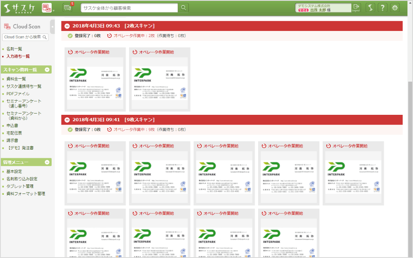Collapse the 09:43 2枚スキャン group

tap(67, 26)
